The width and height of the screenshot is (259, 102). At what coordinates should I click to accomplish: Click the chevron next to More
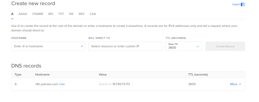[x=240, y=84]
